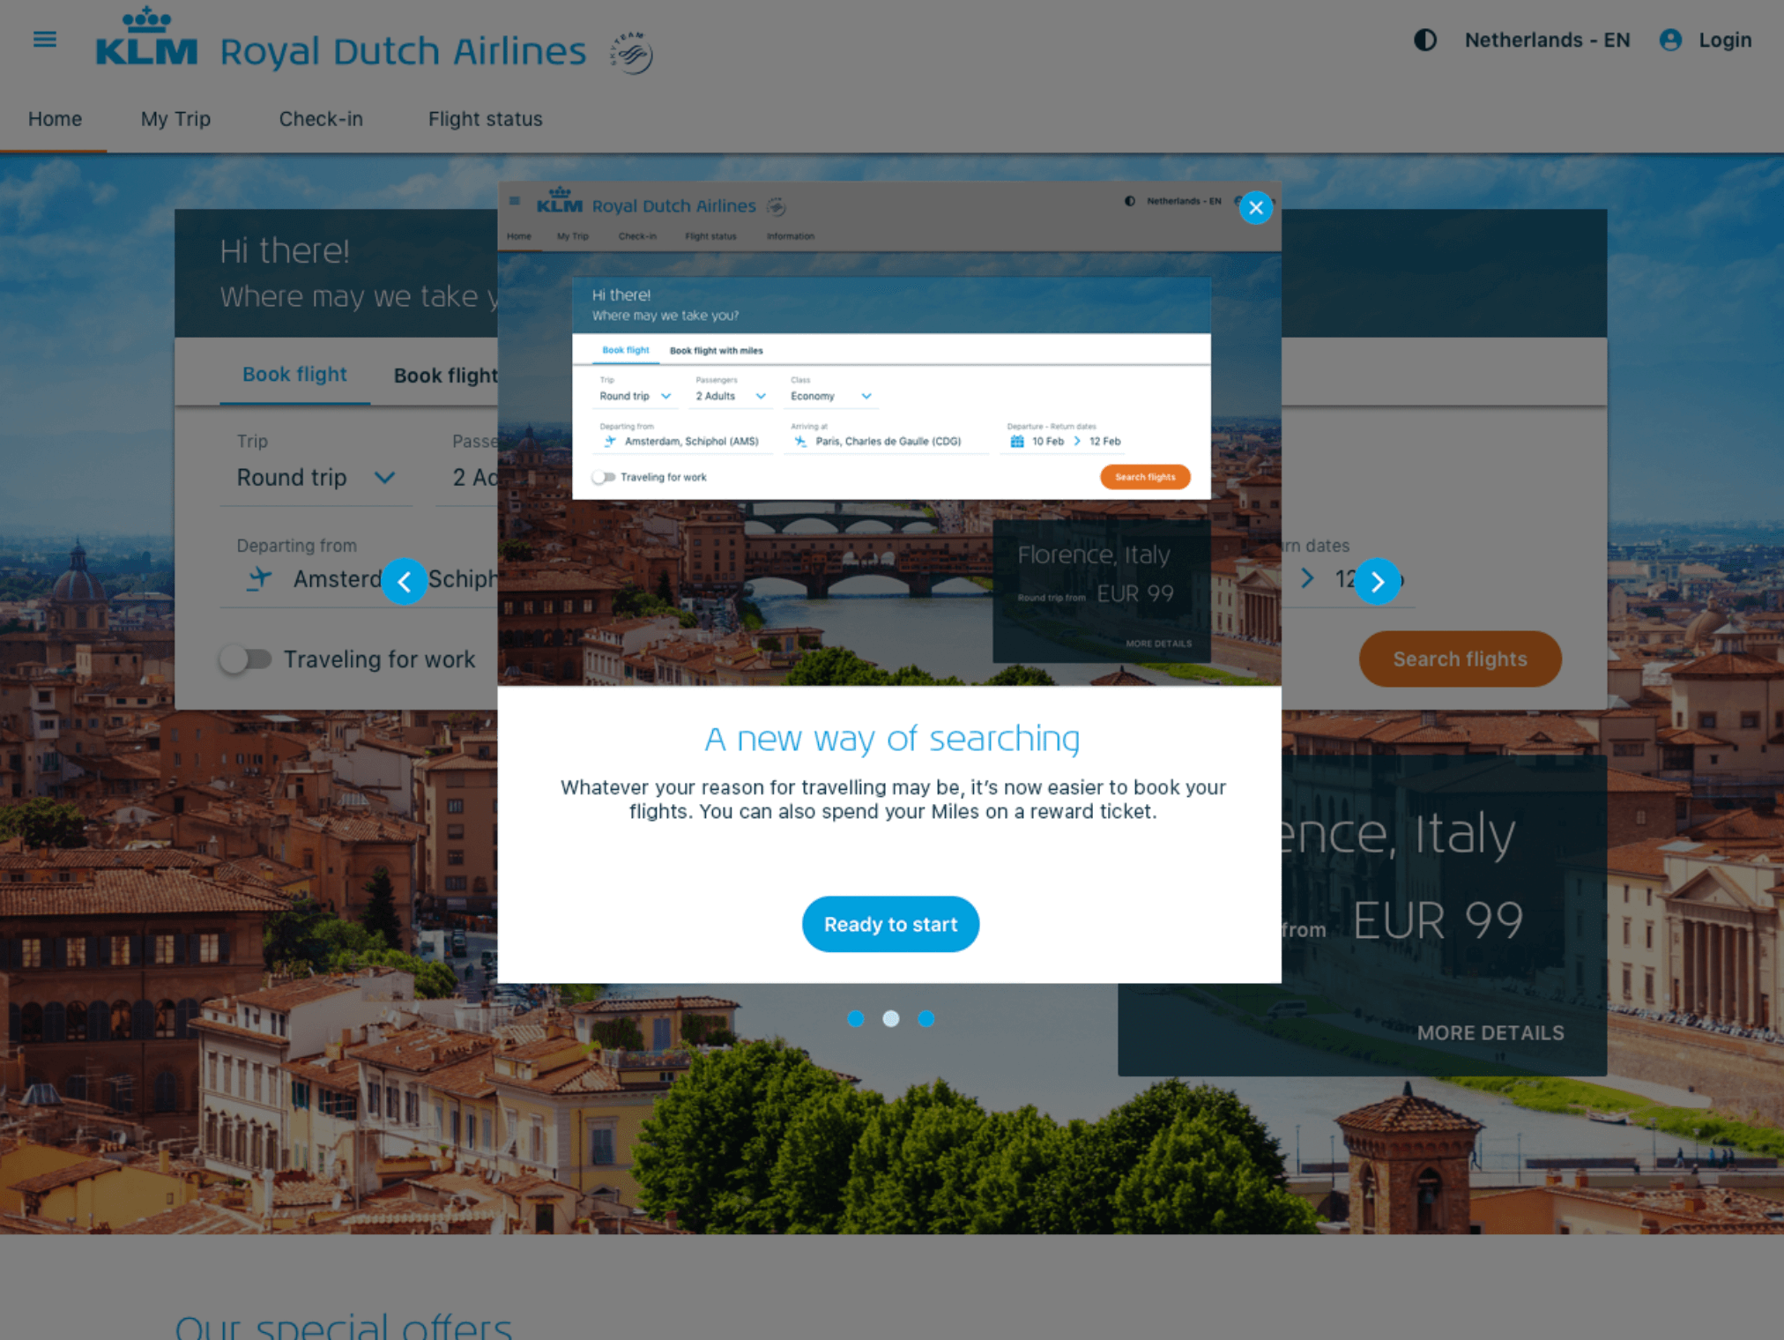Advance to next slide arrow

tap(1377, 582)
